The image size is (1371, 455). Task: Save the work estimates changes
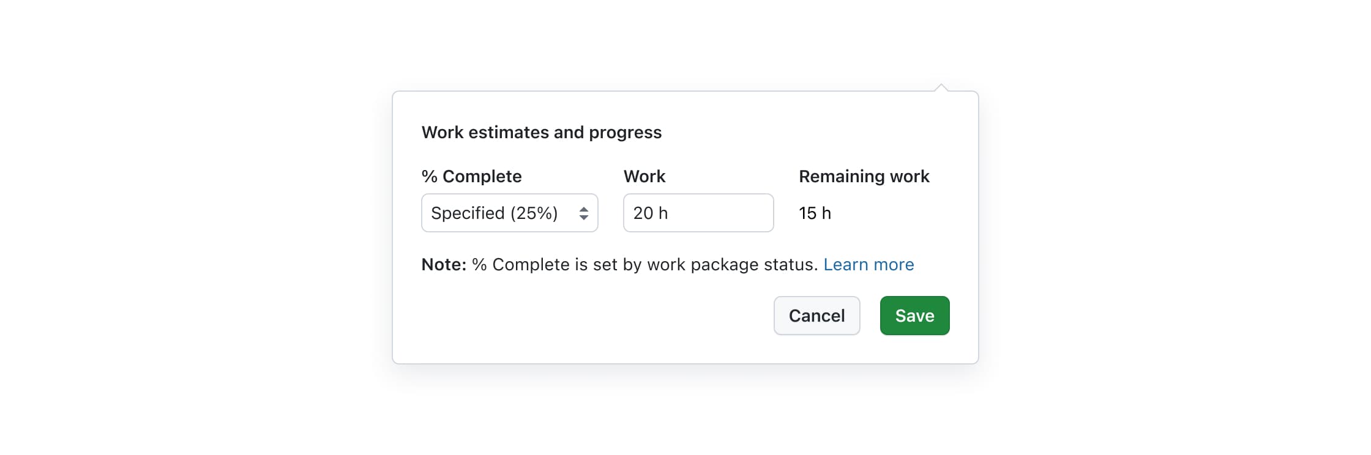click(x=914, y=316)
